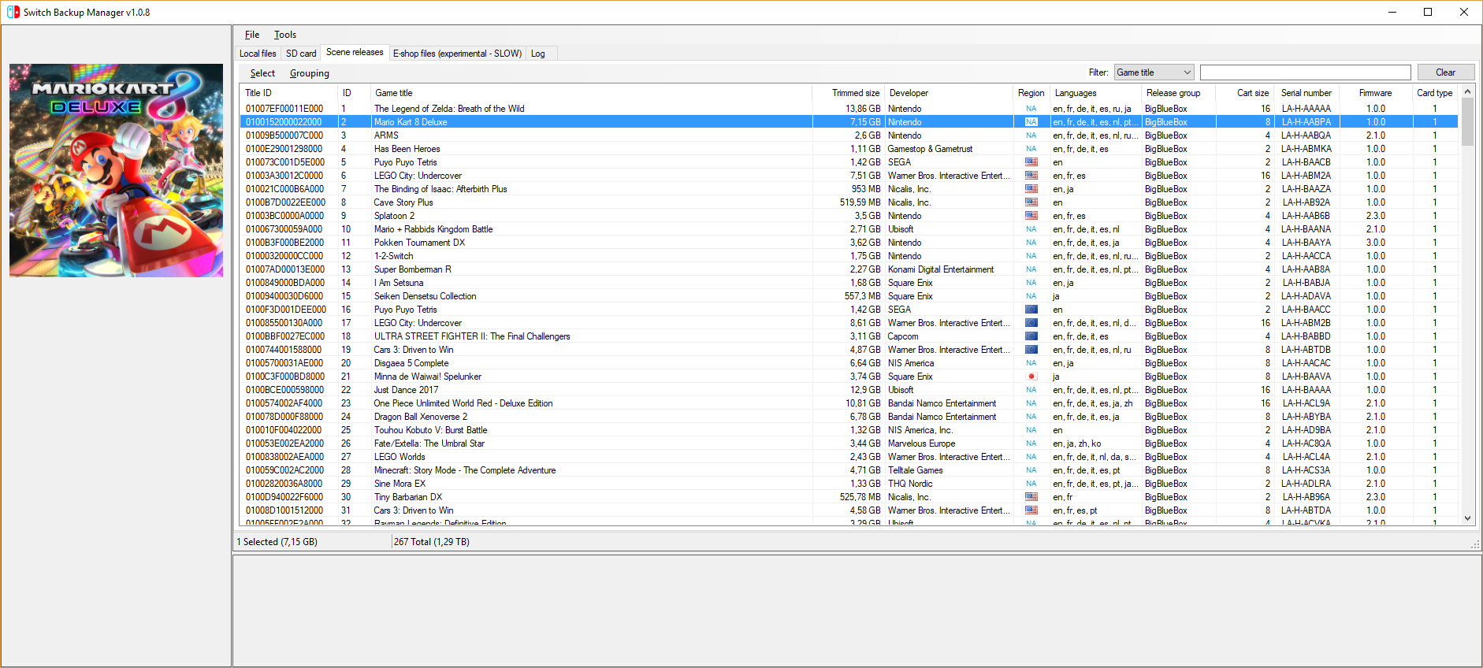
Task: Select the Touhou Kobuto V: Burst Battle row
Action: point(849,430)
